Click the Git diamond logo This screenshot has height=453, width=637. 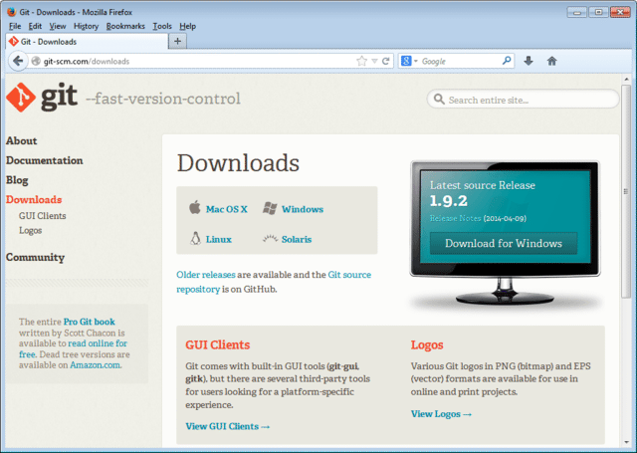click(21, 98)
